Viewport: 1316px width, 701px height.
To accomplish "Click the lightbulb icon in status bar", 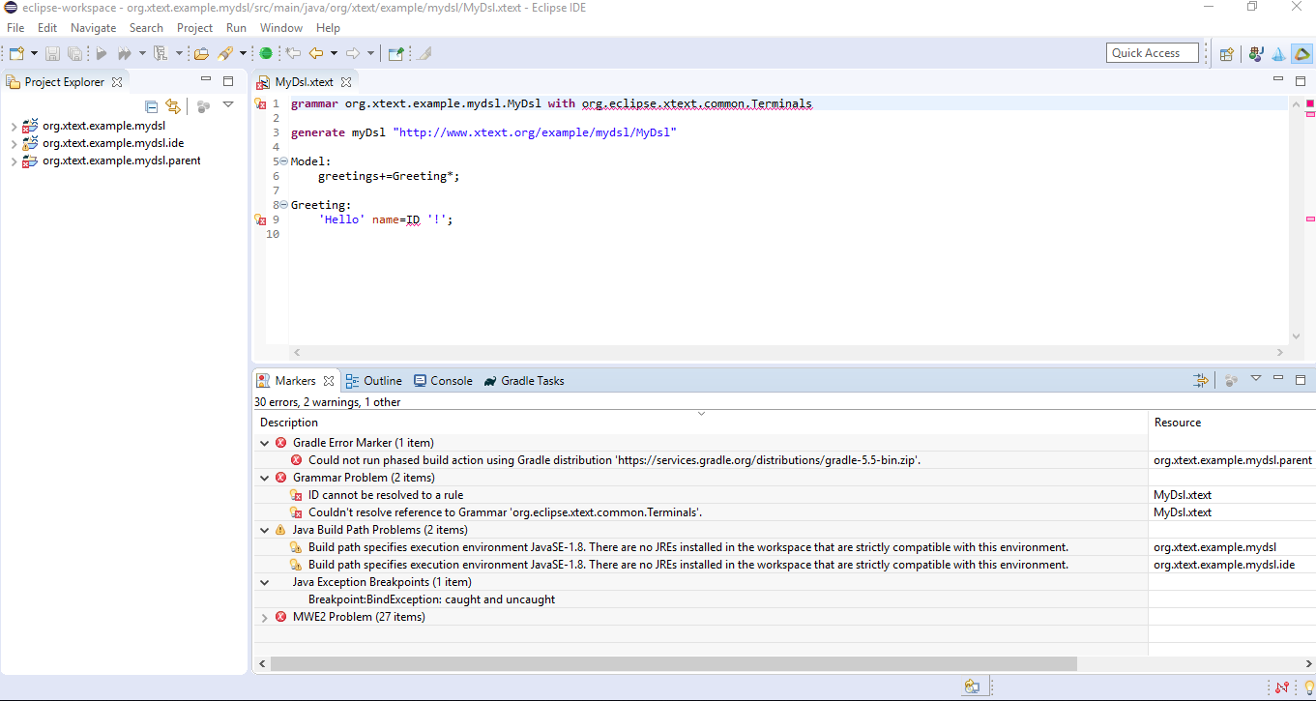I will coord(1308,687).
